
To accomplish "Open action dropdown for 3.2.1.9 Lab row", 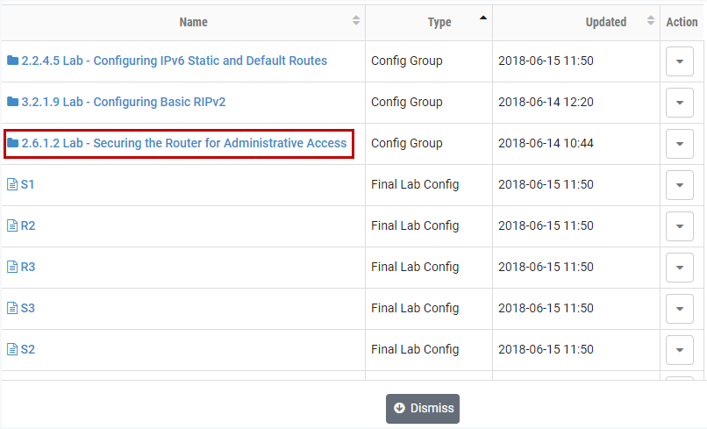I will (680, 103).
